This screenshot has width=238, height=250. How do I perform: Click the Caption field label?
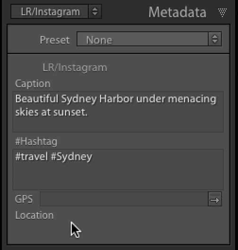pos(33,84)
